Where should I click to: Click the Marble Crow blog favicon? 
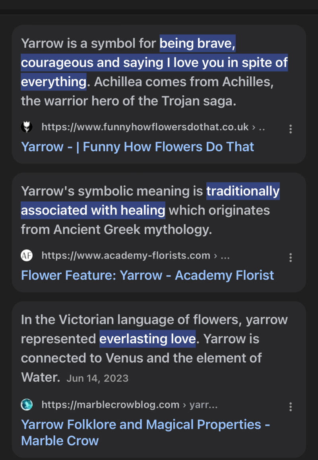point(27,405)
